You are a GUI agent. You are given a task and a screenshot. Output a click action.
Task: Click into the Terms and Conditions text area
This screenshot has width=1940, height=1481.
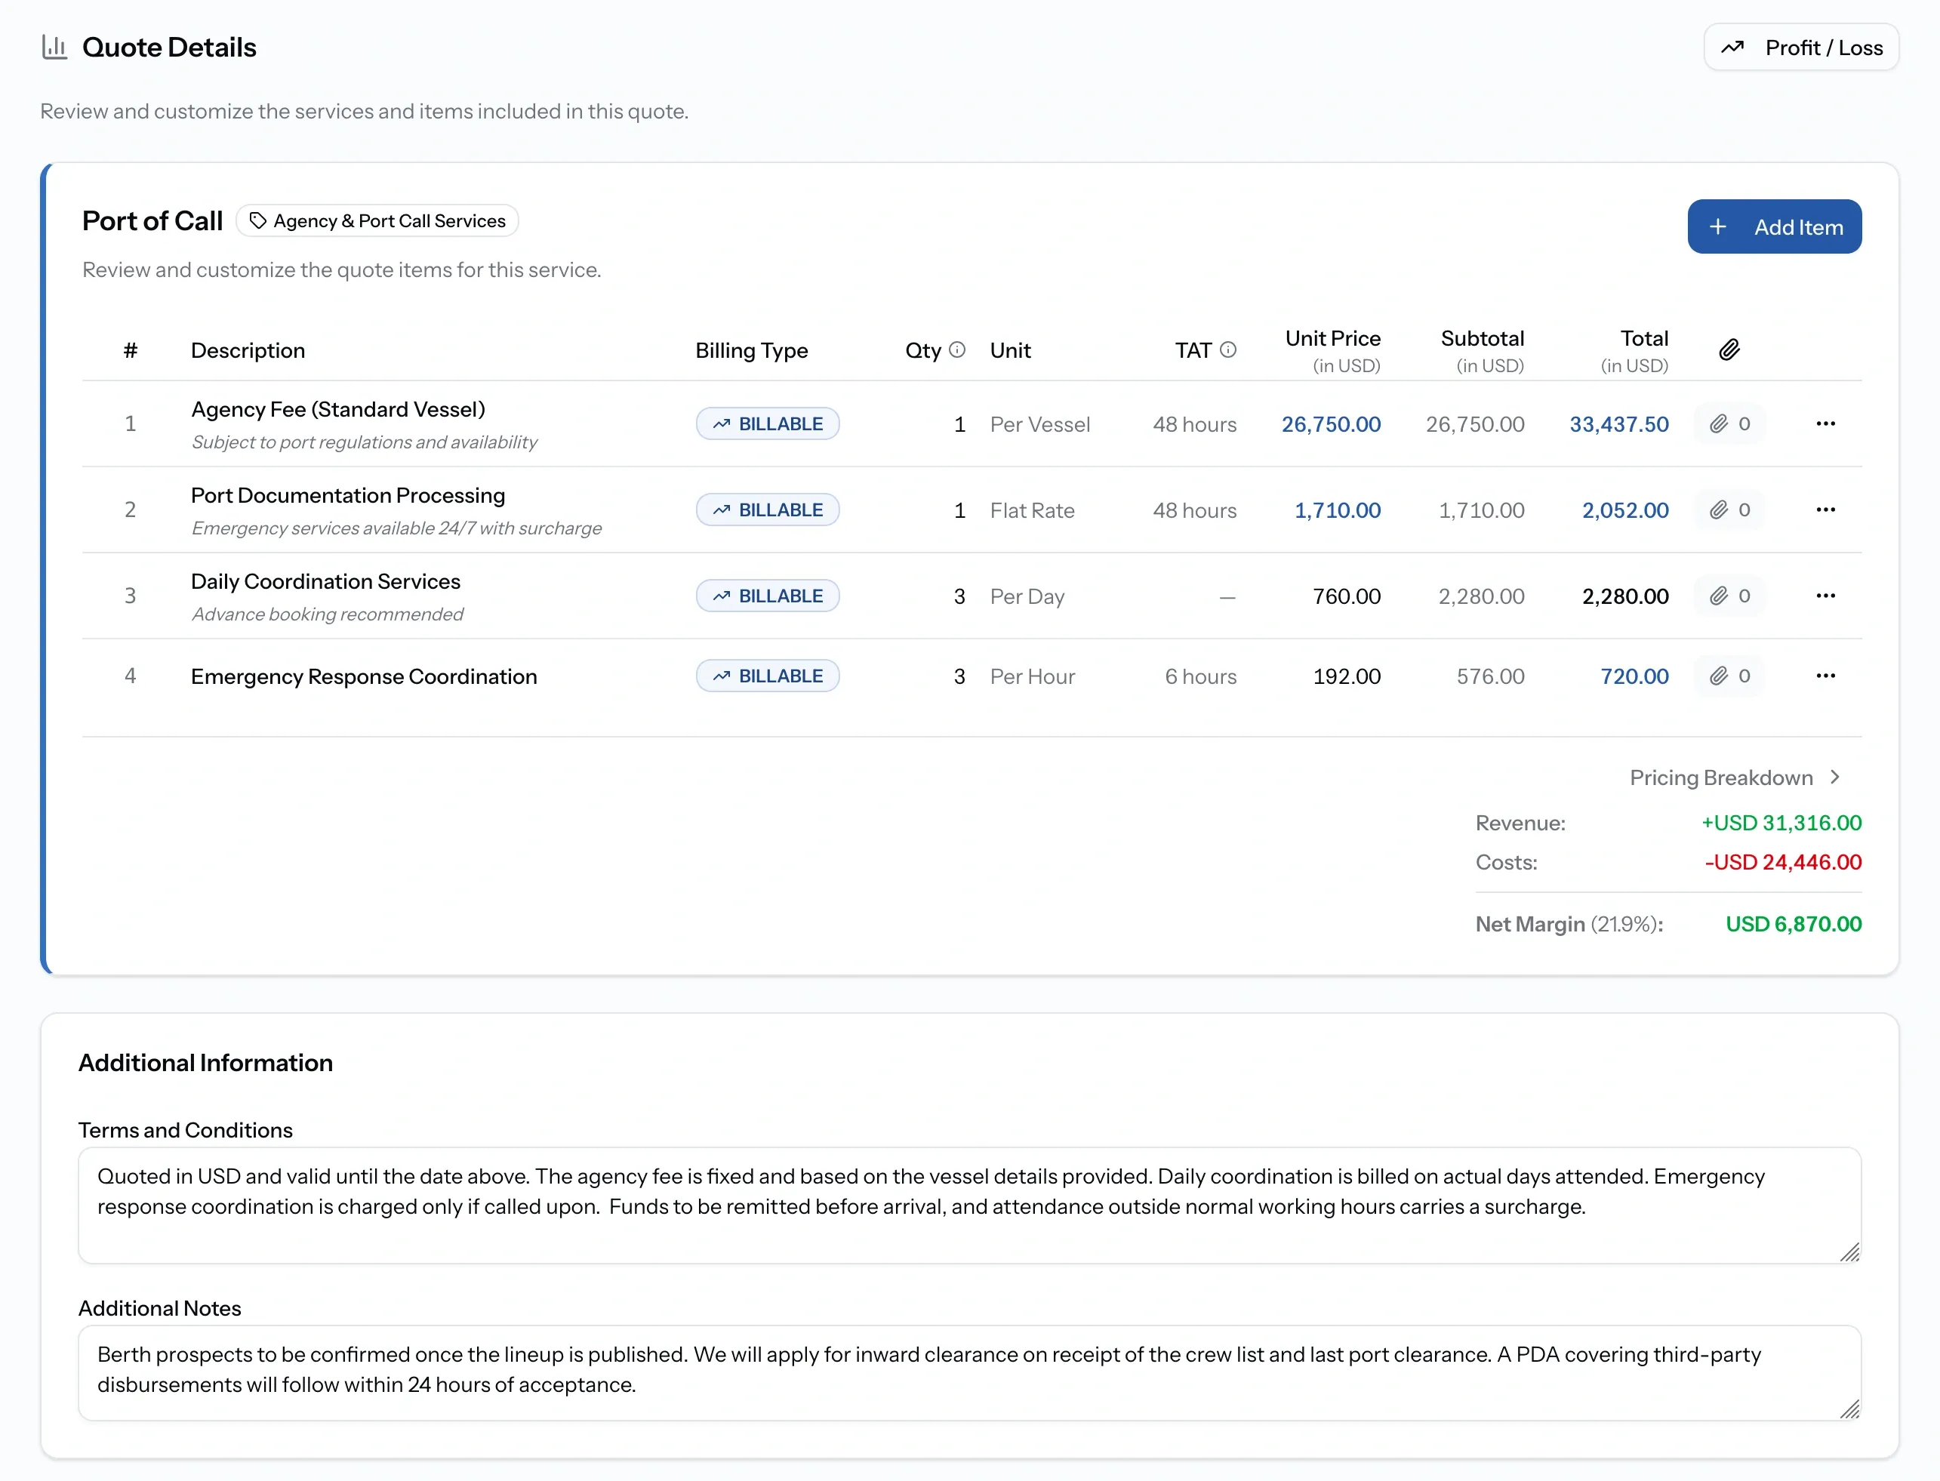pyautogui.click(x=968, y=1205)
